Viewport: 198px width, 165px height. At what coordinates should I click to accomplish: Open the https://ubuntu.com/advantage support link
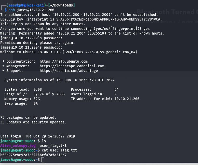point(69,71)
